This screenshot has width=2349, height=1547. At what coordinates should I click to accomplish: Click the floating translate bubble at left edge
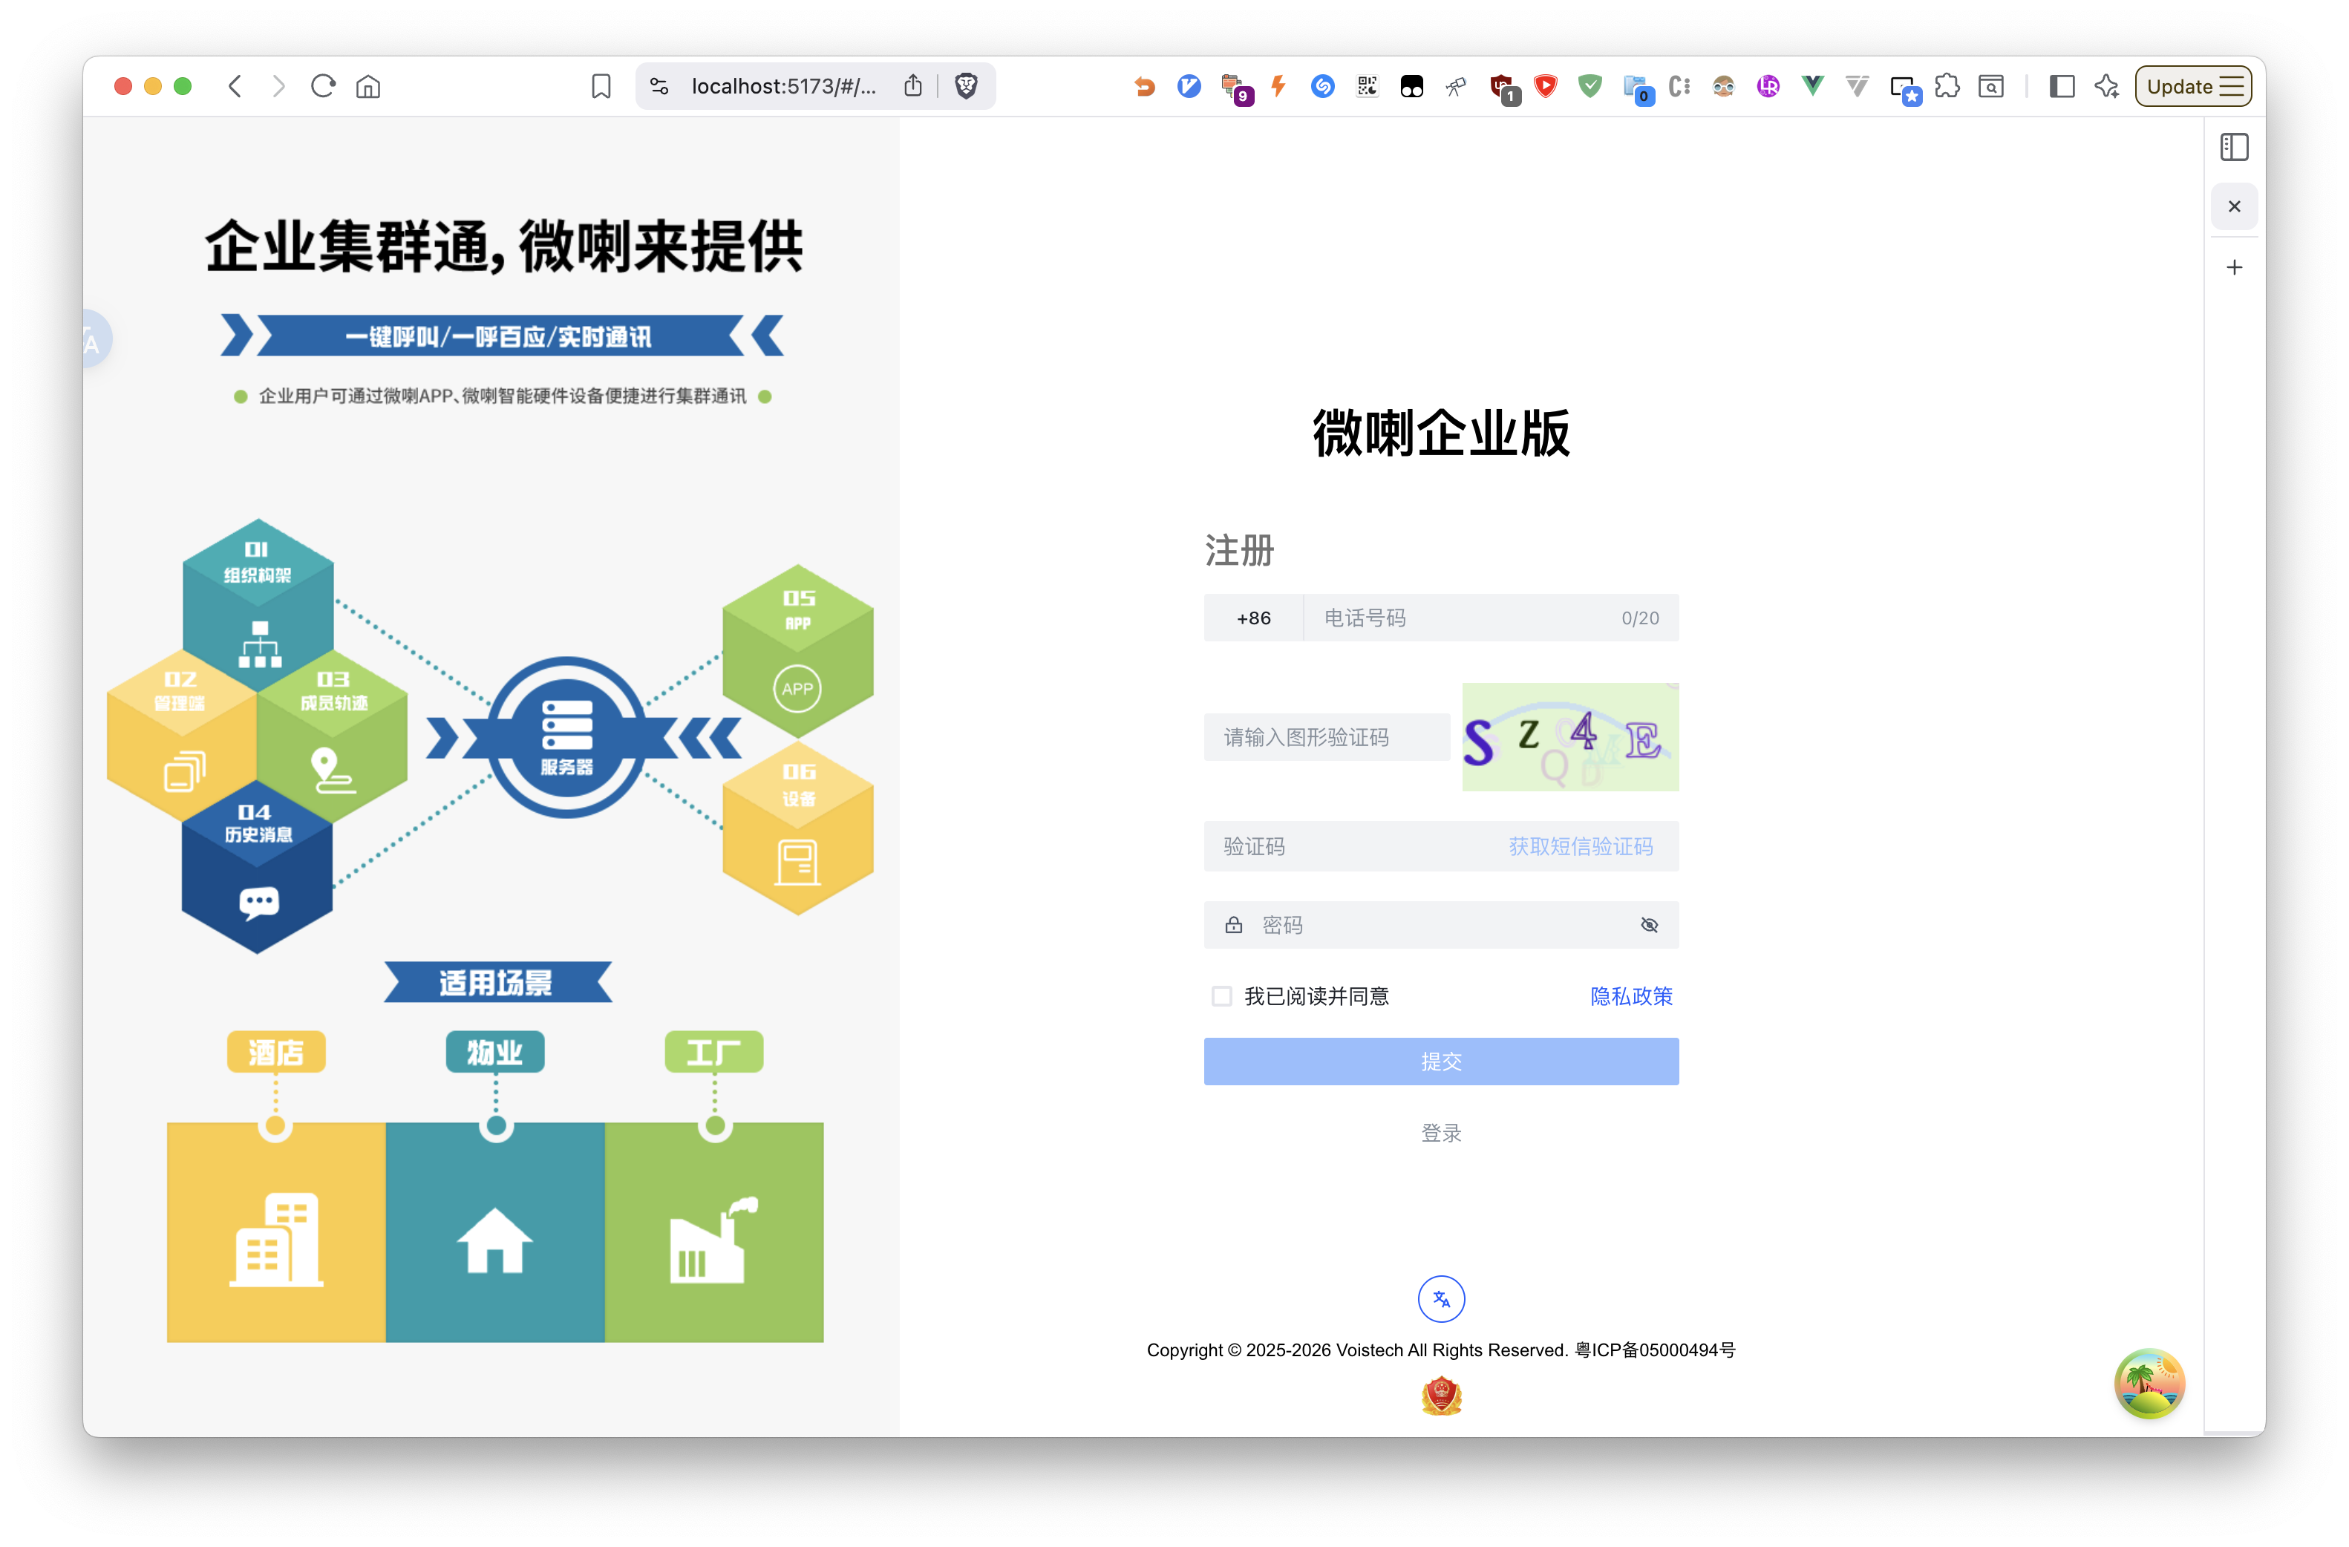96,339
